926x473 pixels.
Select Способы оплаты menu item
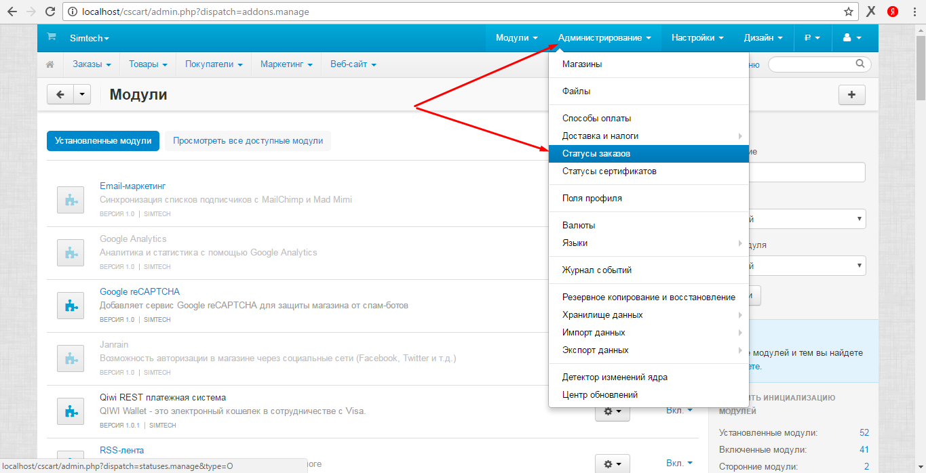649,118
